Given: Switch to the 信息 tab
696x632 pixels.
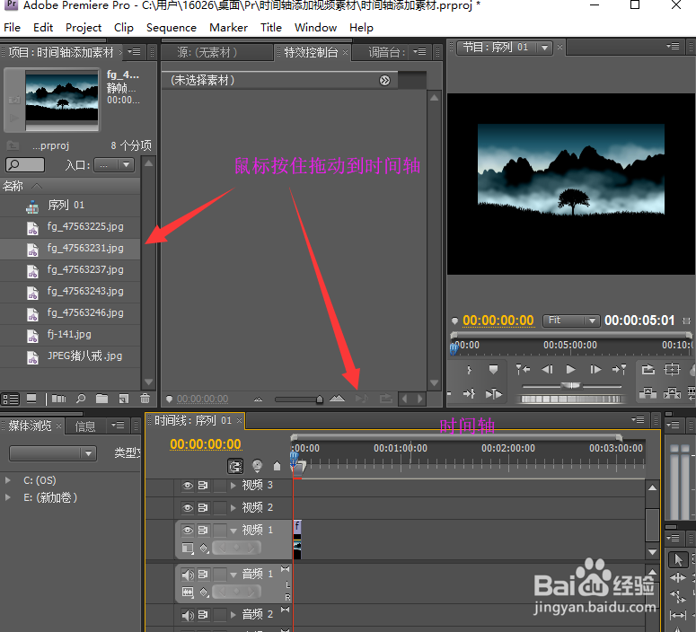Looking at the screenshot, I should [x=84, y=426].
